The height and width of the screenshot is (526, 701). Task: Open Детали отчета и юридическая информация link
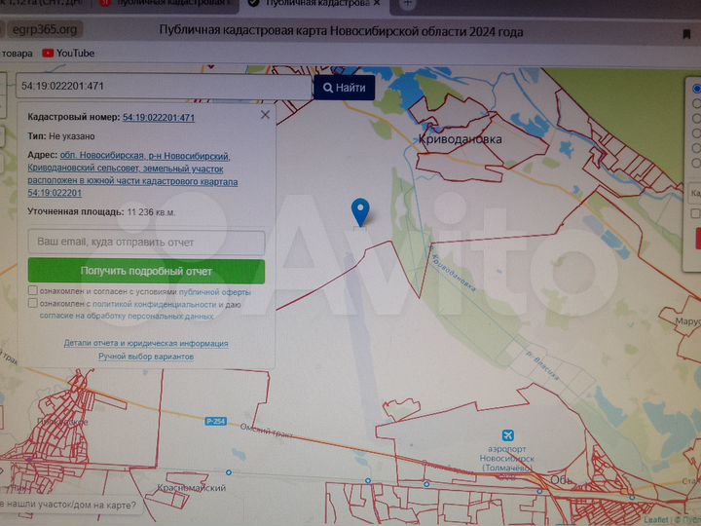click(x=146, y=343)
